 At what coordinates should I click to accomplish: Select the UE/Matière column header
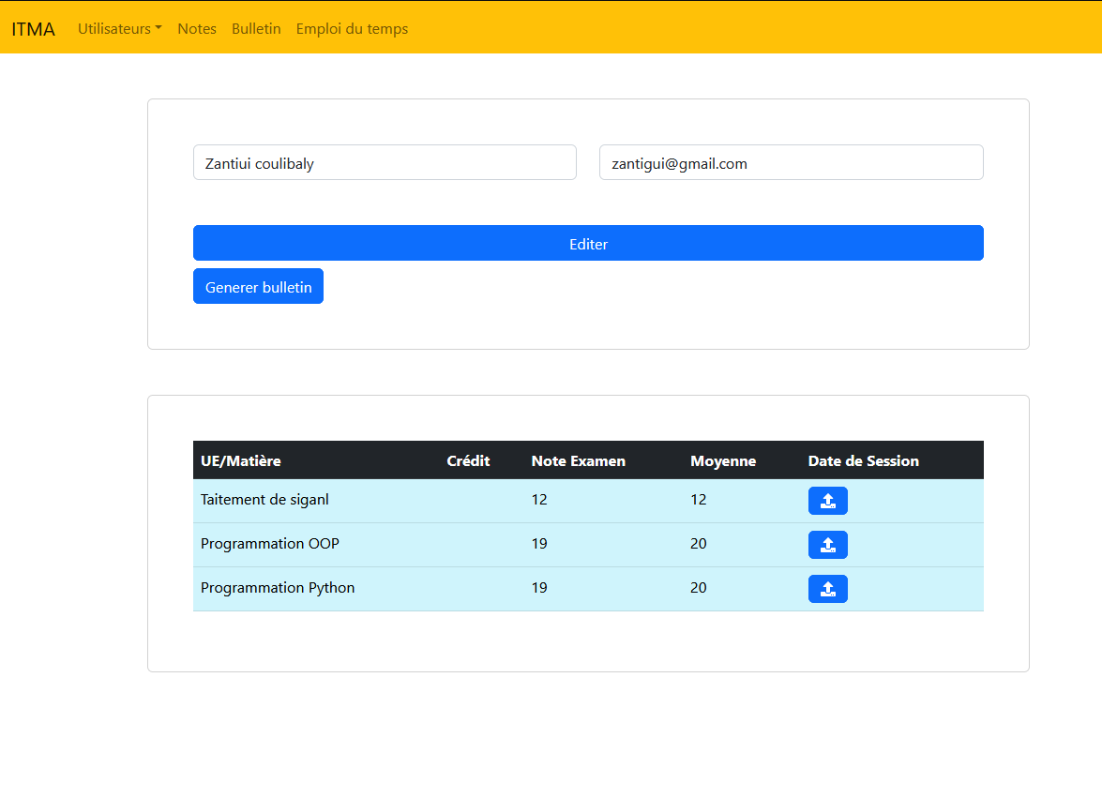[240, 460]
